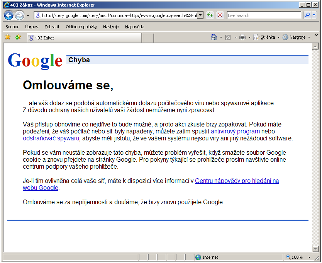Open the search provider options dropdown

click(x=314, y=15)
